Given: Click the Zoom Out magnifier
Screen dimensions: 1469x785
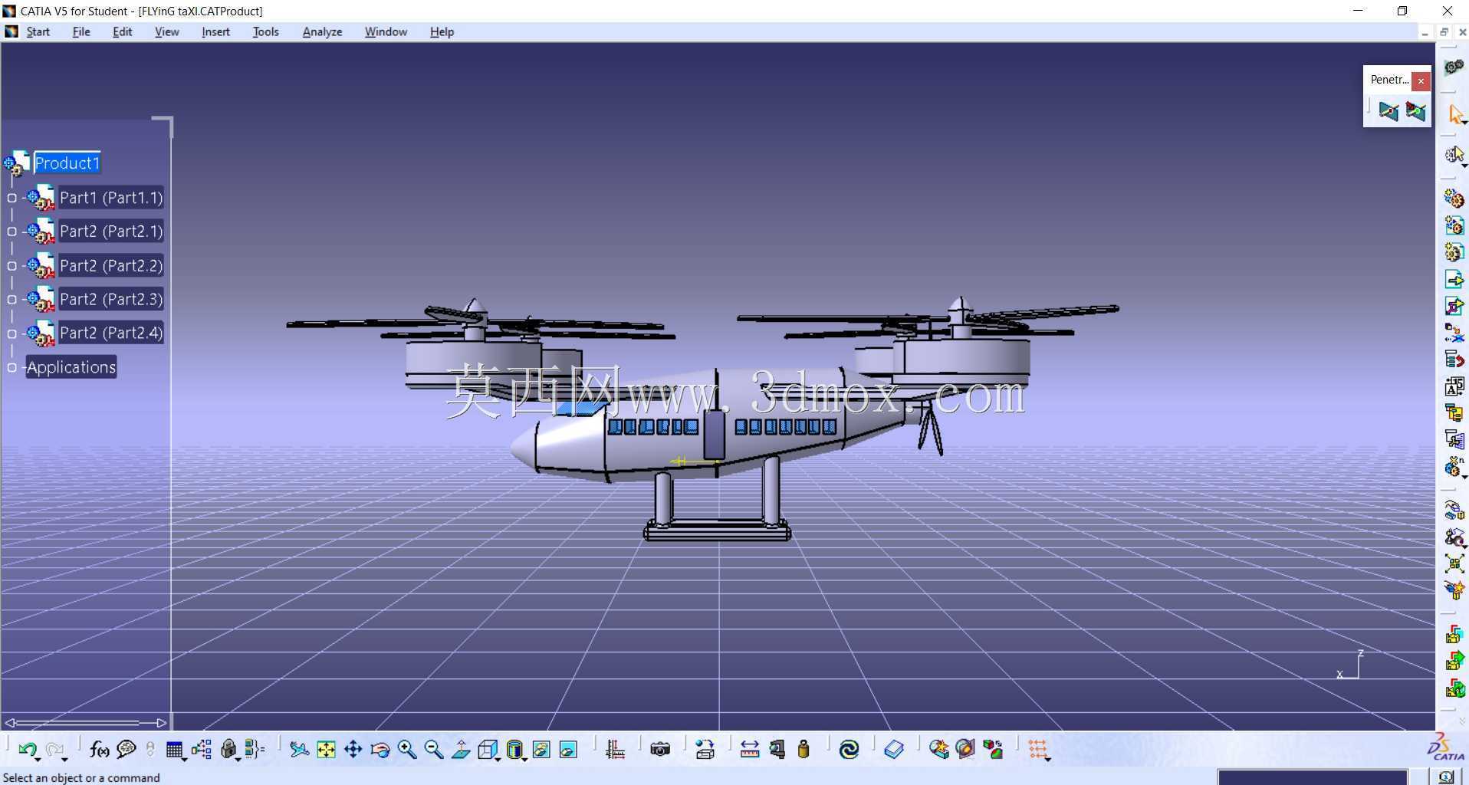Looking at the screenshot, I should click(x=433, y=750).
